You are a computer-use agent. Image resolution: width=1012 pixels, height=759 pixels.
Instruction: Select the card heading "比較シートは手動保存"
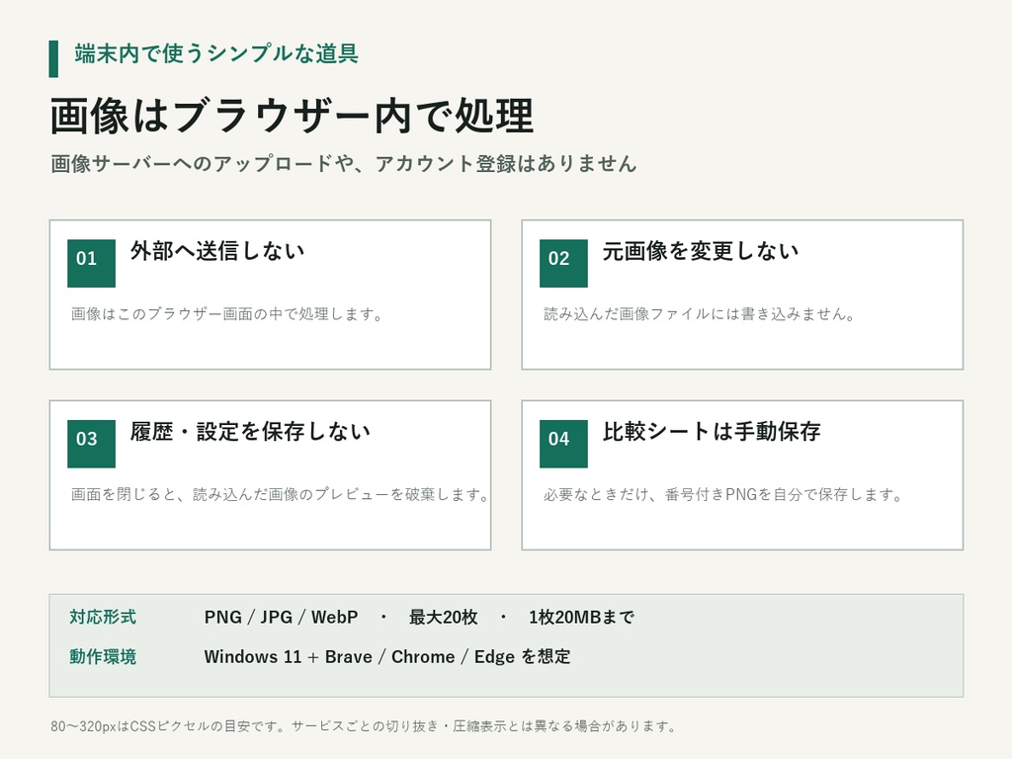[x=712, y=432]
